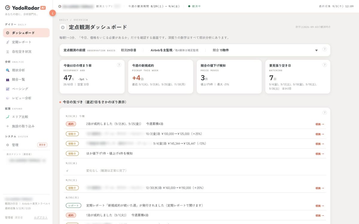
Task: Click the レポート tag on the 定期レポート row
Action: (73, 205)
